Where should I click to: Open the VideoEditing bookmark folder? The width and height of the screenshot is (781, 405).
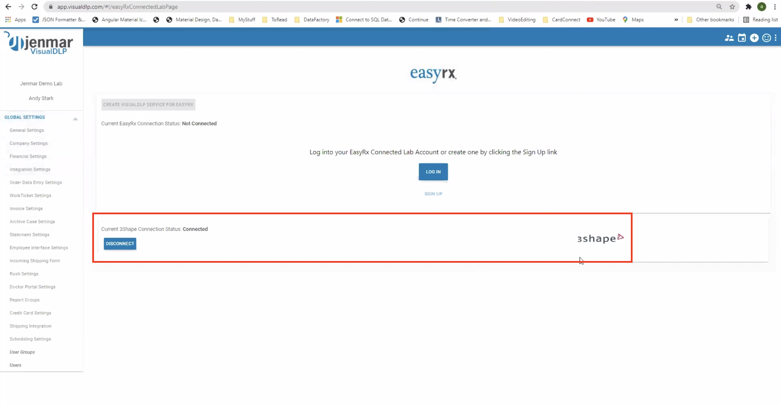517,20
